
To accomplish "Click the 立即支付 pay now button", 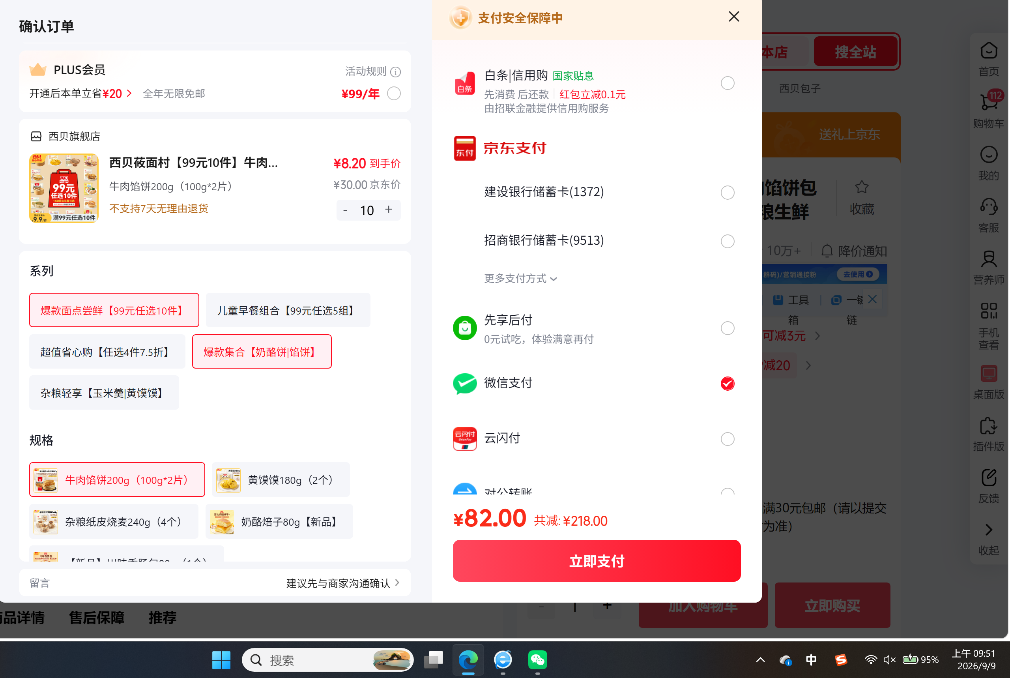I will [597, 561].
